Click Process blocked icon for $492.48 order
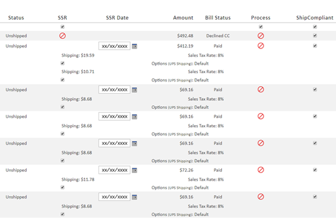The image size is (336, 220). coord(261,36)
